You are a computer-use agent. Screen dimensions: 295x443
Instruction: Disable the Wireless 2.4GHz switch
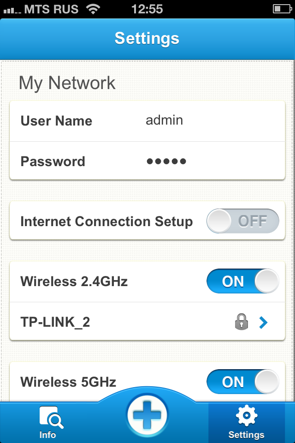(242, 281)
